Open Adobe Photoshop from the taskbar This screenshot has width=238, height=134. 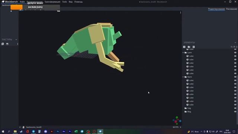[x=58, y=131]
